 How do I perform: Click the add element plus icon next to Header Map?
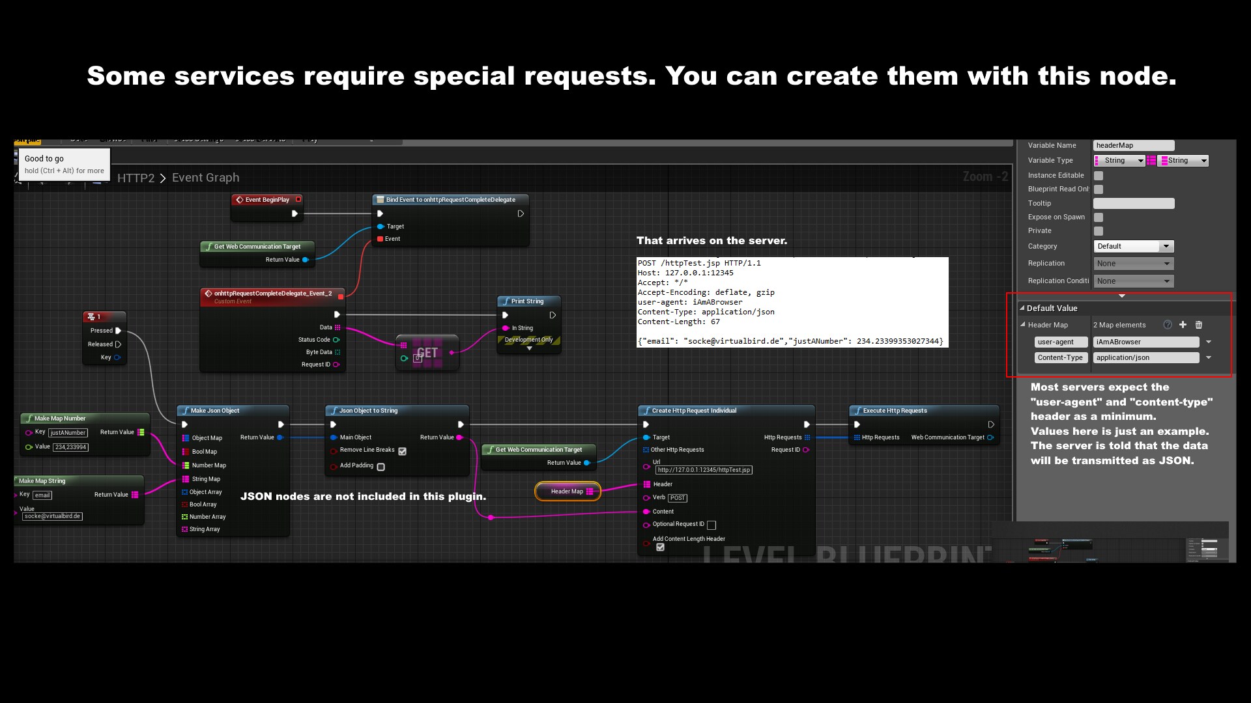point(1184,325)
